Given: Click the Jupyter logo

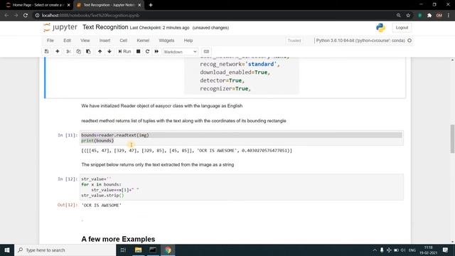Looking at the screenshot, I should tap(60, 27).
